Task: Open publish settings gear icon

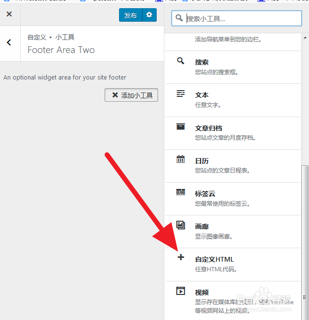Action: point(149,15)
